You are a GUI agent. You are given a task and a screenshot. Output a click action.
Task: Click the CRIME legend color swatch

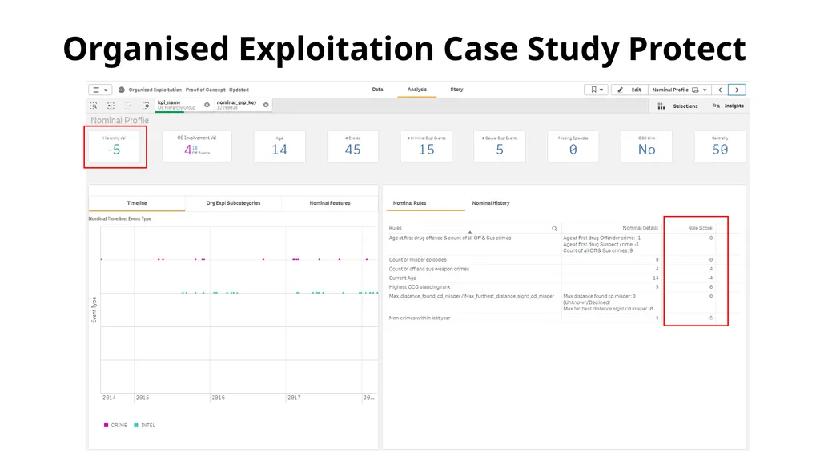(x=107, y=425)
